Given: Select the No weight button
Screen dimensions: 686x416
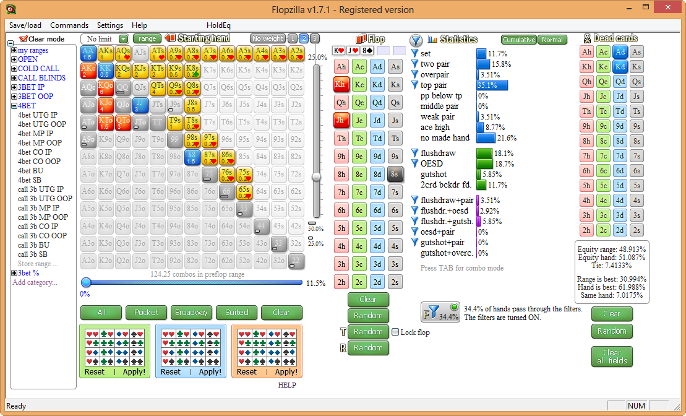Looking at the screenshot, I should [268, 38].
